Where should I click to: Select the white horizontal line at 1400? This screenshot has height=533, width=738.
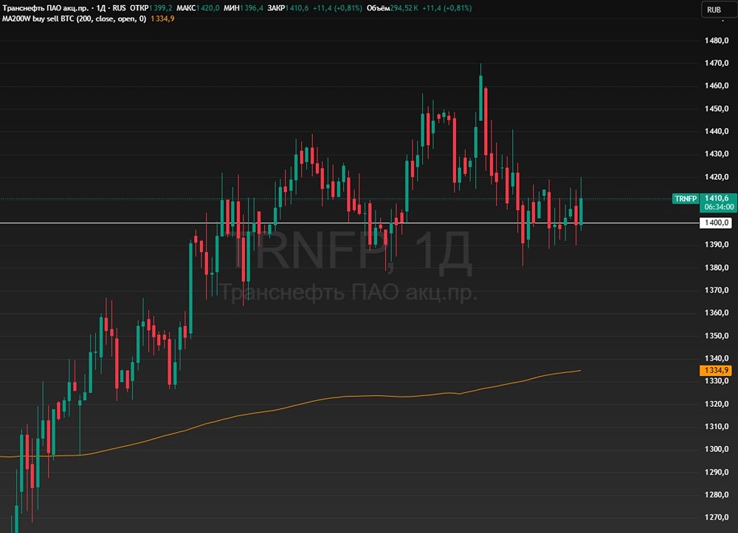[349, 223]
